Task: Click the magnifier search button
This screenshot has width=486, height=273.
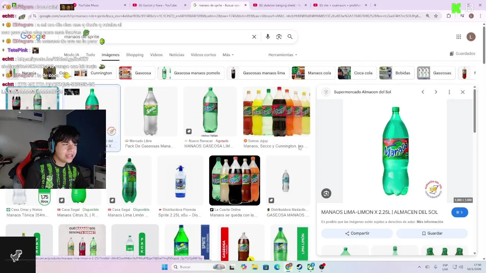Action: click(290, 37)
